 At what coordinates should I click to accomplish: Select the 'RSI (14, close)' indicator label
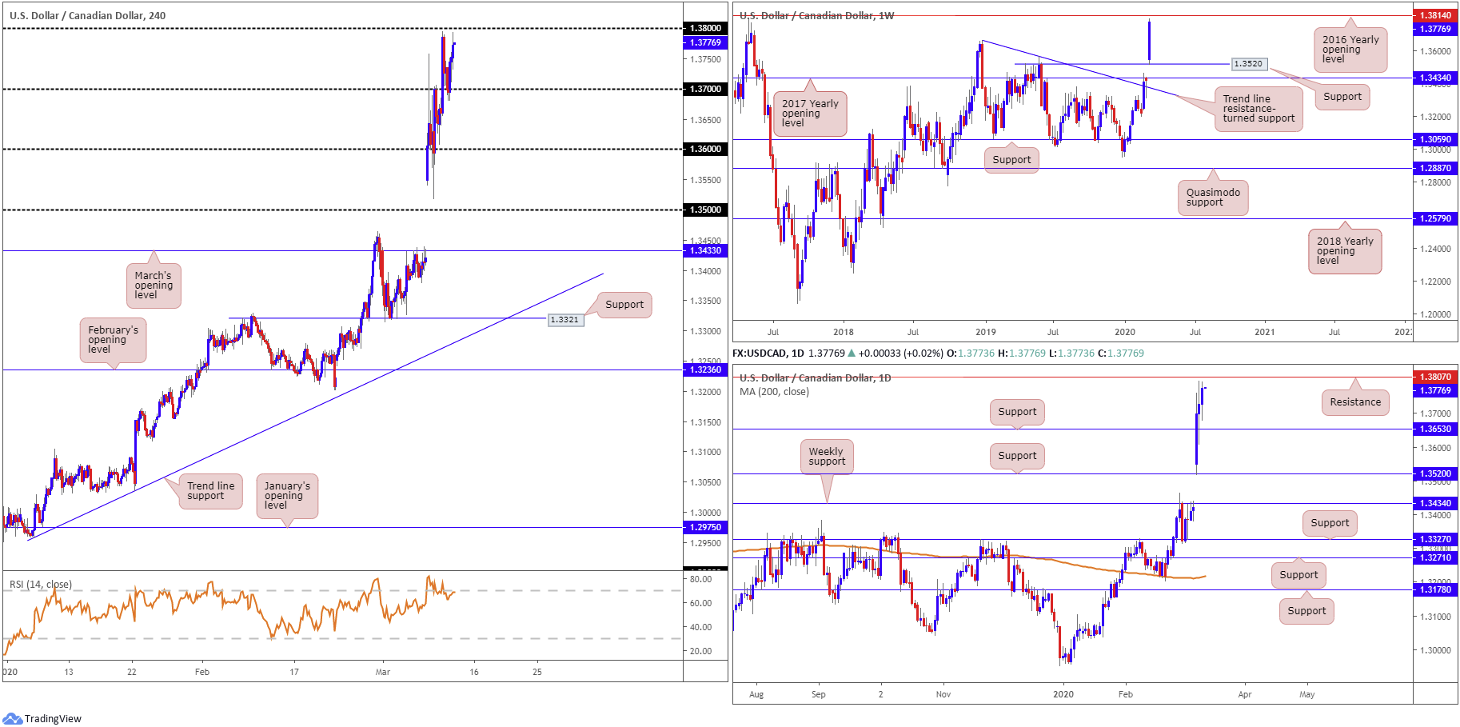tap(41, 585)
